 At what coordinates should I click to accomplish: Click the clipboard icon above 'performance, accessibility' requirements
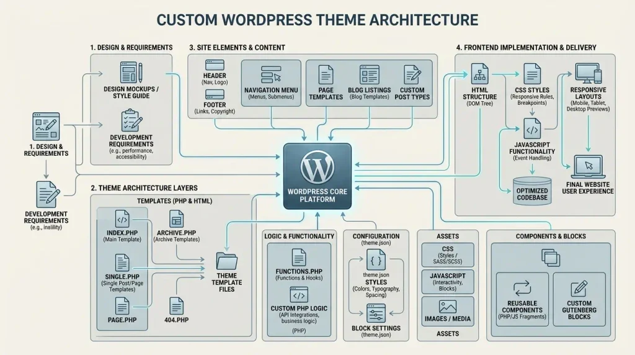pyautogui.click(x=131, y=120)
